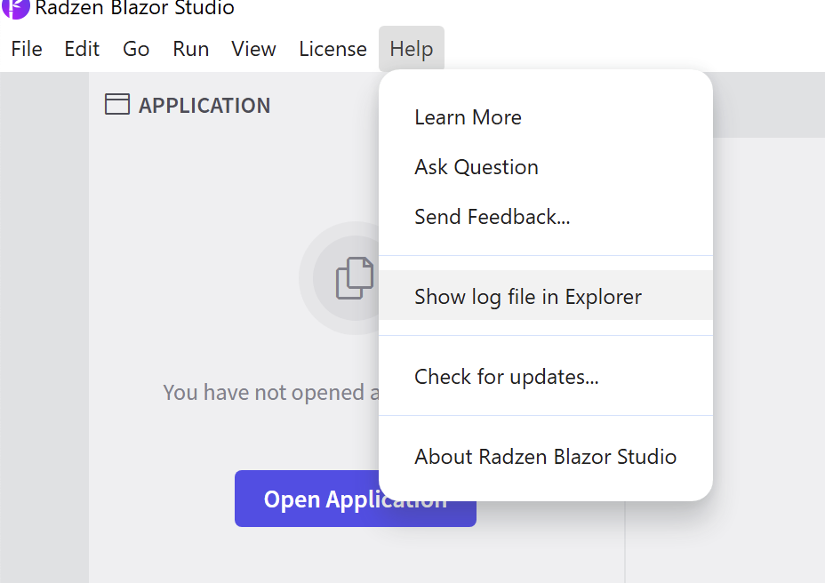Choose Check for updates...
The image size is (825, 583).
click(x=546, y=377)
